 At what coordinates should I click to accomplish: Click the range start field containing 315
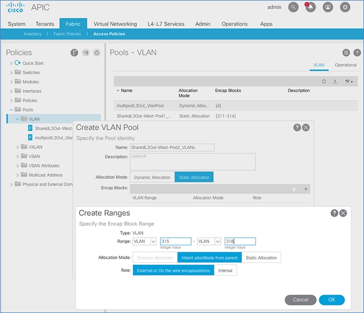click(176, 242)
